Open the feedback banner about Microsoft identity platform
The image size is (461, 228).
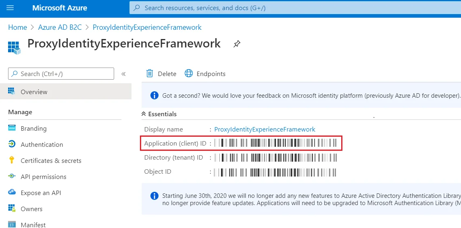coord(301,95)
